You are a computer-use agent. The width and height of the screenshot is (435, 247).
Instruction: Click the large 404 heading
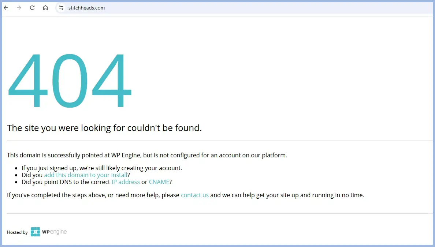click(69, 81)
